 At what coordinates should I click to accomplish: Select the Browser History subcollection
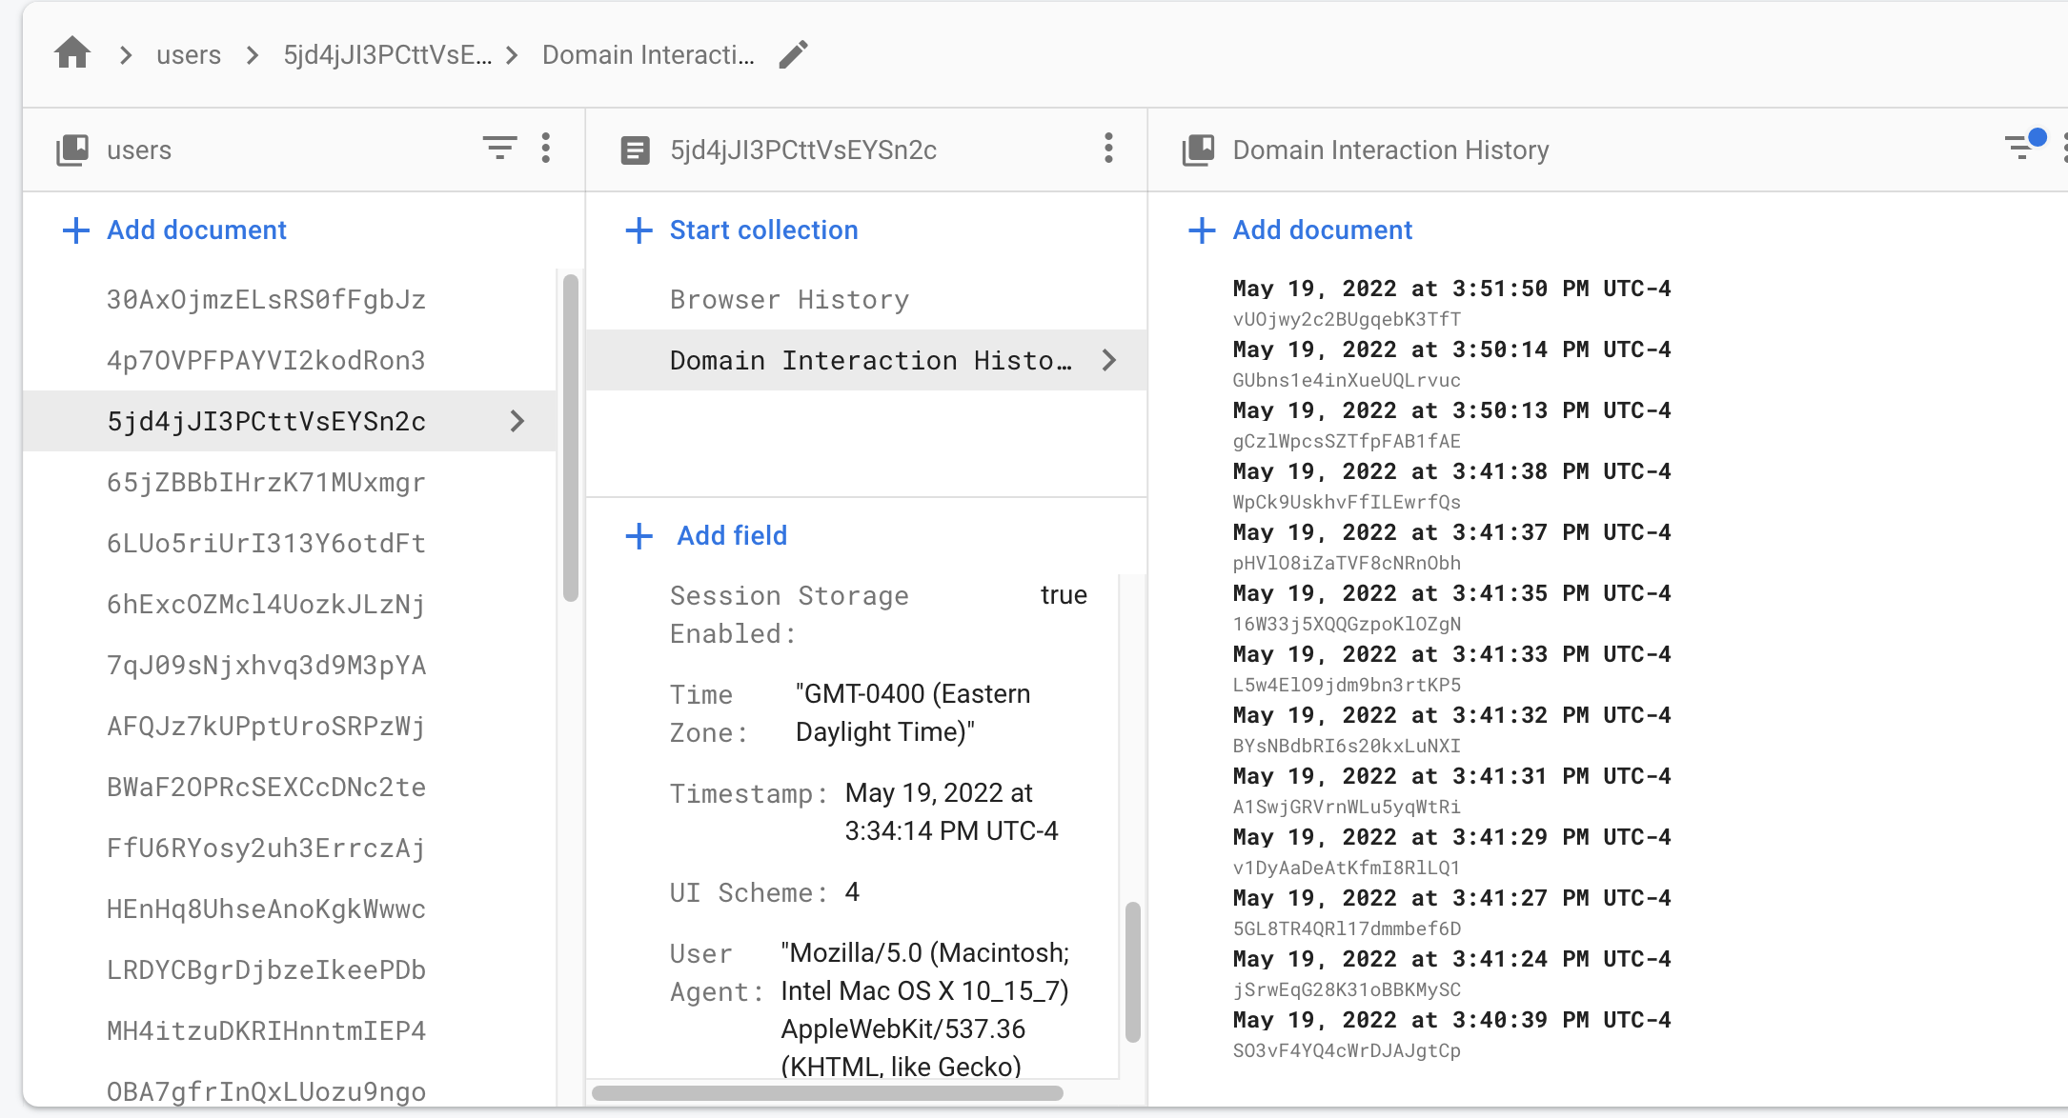(789, 299)
